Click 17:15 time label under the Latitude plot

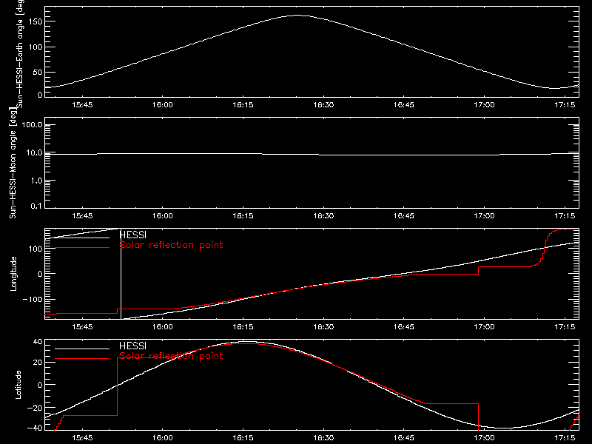pyautogui.click(x=565, y=437)
